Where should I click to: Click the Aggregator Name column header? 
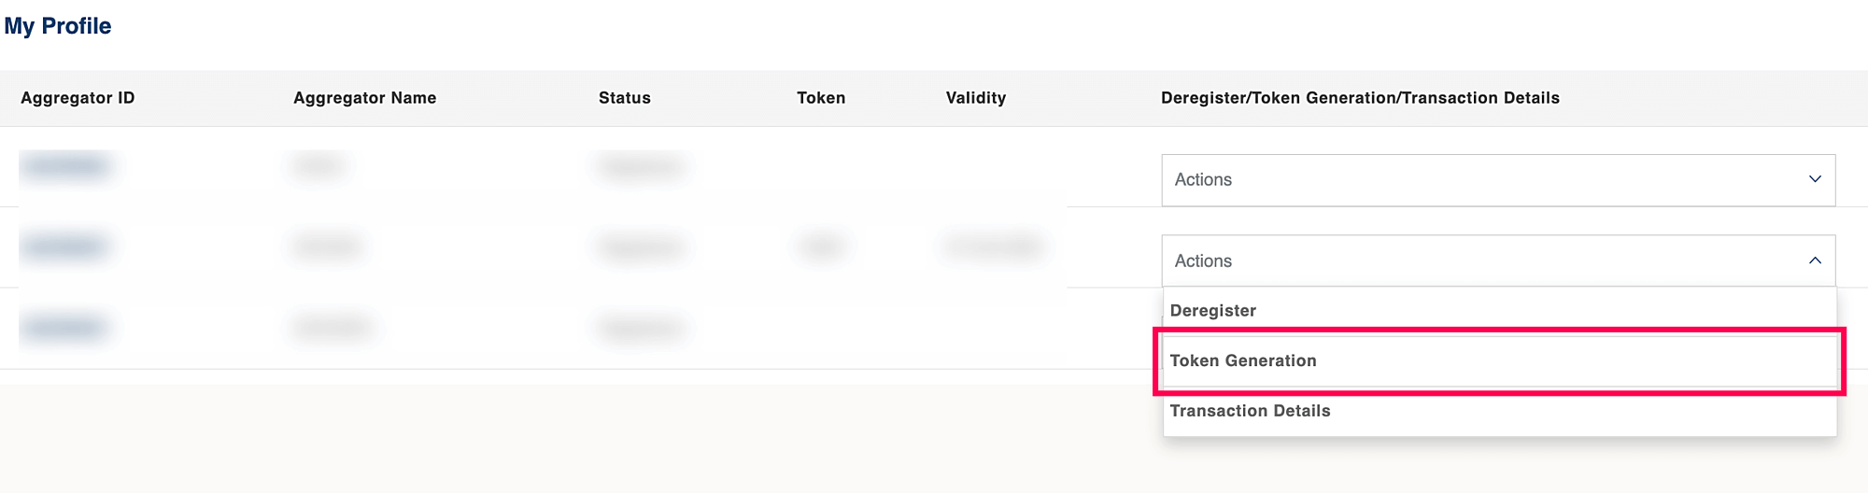364,98
